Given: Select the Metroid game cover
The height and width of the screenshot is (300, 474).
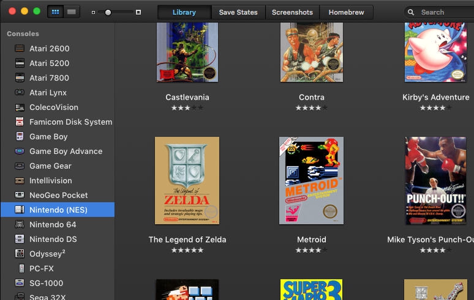Looking at the screenshot, I should coord(311,181).
